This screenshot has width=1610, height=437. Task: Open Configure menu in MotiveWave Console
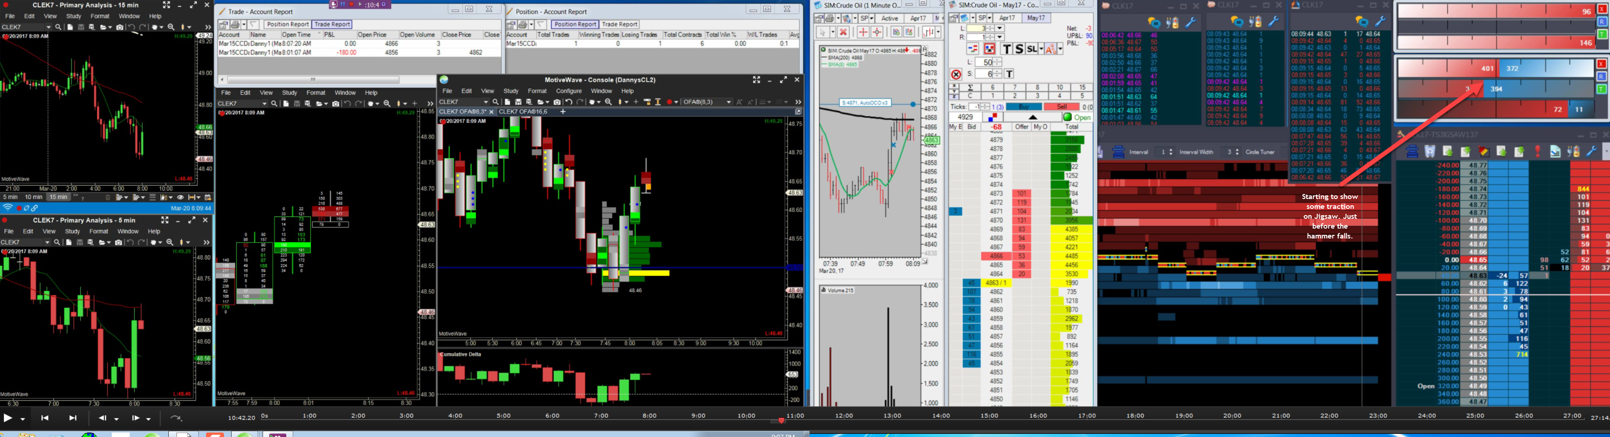[x=569, y=91]
